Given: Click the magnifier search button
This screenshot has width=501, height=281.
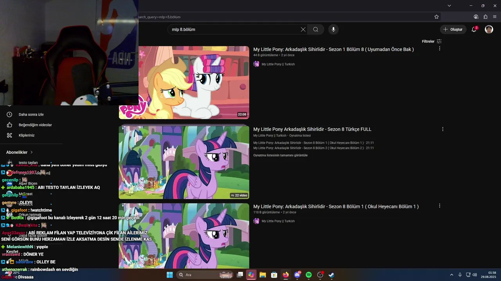Looking at the screenshot, I should pyautogui.click(x=315, y=29).
